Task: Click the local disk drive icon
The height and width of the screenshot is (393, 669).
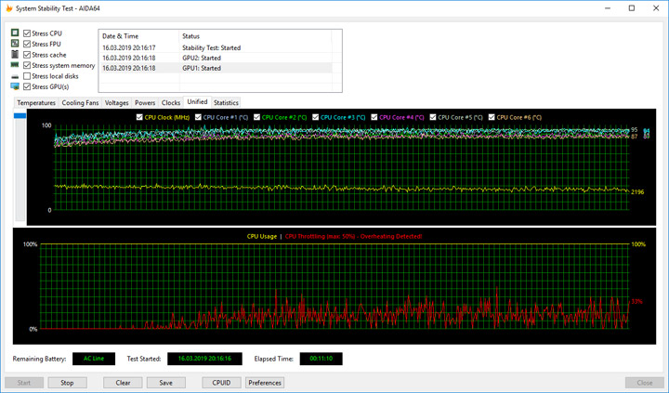Action: [x=15, y=76]
